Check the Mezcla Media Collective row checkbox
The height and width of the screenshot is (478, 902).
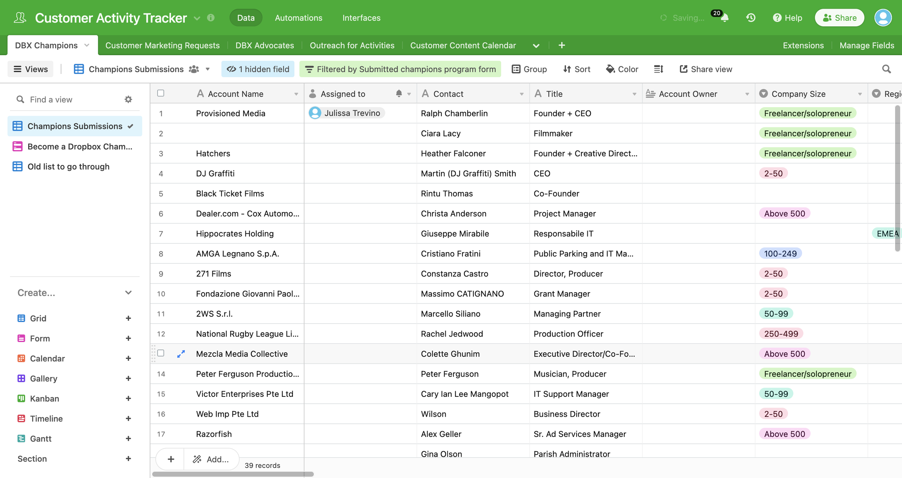click(x=161, y=353)
